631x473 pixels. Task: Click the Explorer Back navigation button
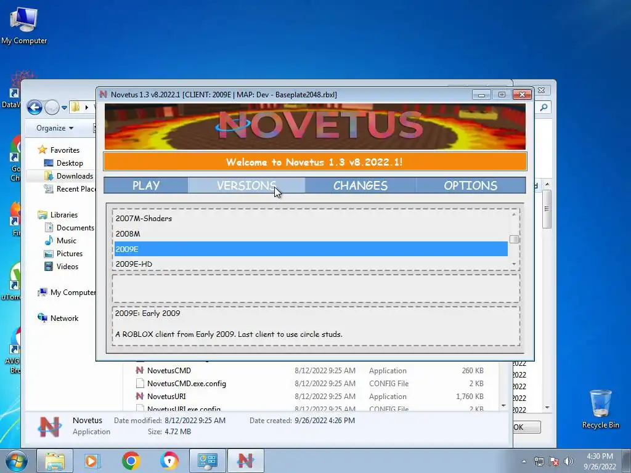click(35, 107)
